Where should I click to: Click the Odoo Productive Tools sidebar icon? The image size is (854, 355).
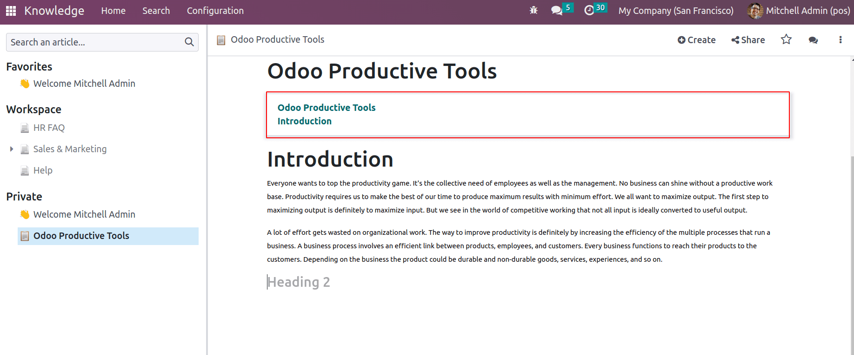(25, 236)
